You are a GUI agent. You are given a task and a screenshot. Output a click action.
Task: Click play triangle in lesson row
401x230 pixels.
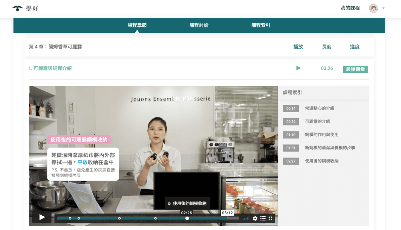coord(298,68)
